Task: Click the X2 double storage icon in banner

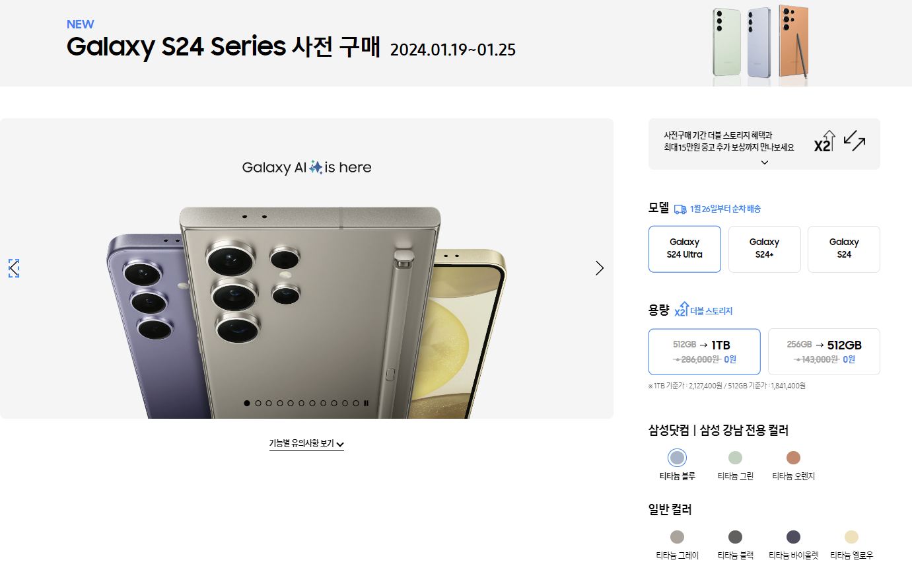Action: click(x=824, y=141)
